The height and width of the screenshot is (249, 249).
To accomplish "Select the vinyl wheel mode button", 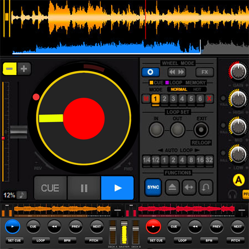I will coord(150,72).
